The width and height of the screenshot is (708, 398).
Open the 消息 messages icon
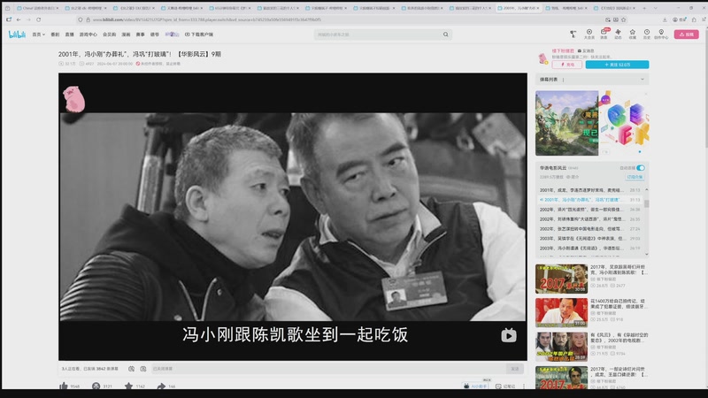point(604,34)
